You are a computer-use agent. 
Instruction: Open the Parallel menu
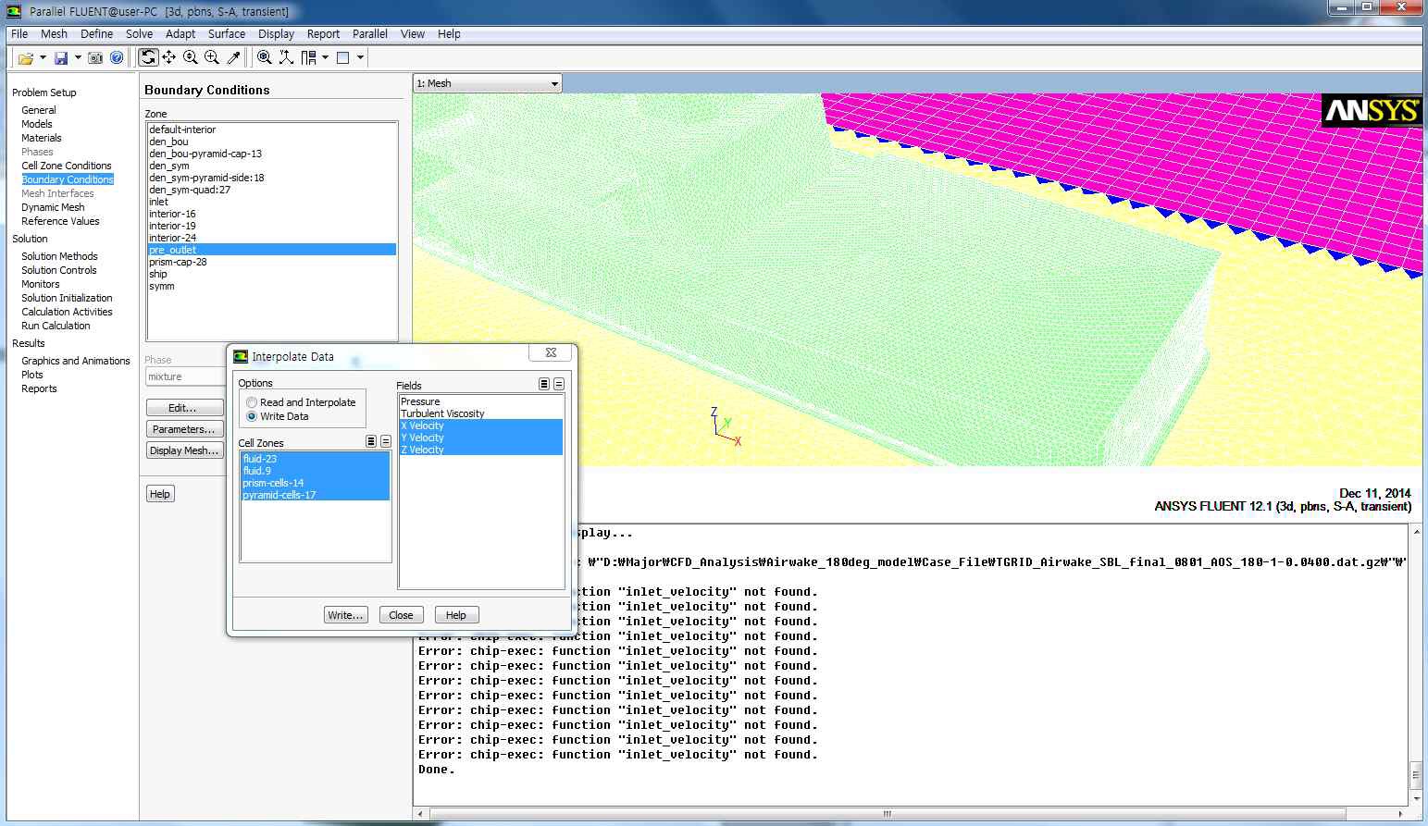369,33
